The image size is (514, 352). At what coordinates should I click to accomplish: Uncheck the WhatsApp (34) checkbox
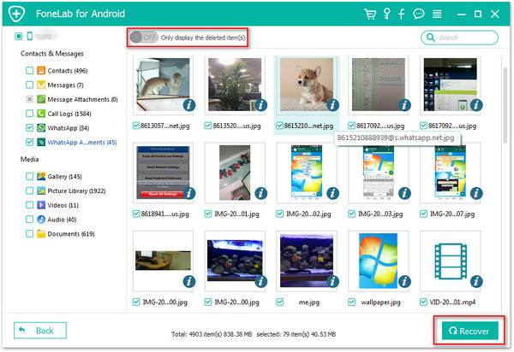tap(29, 128)
